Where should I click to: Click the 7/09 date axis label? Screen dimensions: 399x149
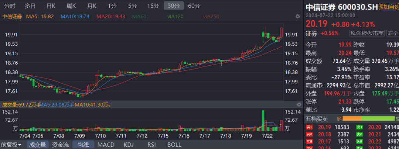(80, 136)
